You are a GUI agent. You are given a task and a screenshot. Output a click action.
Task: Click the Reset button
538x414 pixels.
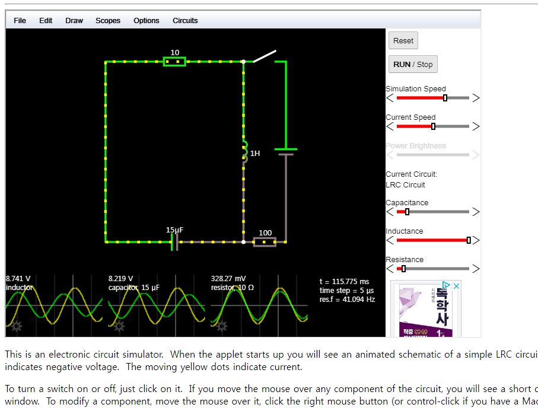coord(403,40)
